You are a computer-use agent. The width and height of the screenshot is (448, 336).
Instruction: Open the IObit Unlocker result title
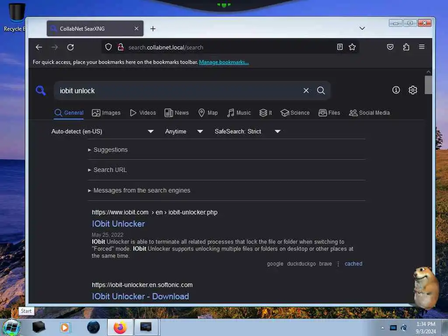(x=118, y=224)
